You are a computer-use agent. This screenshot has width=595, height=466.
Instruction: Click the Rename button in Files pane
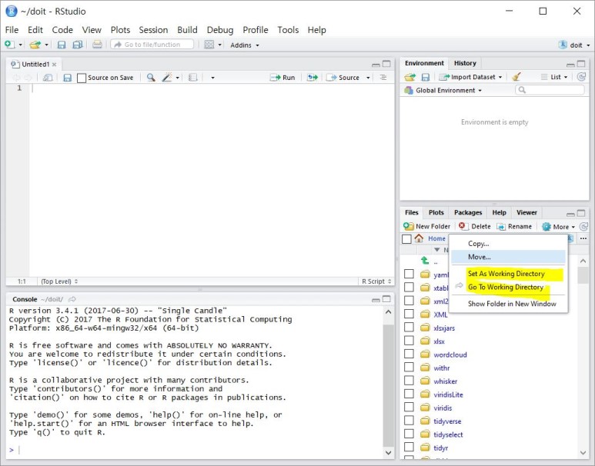tap(514, 226)
